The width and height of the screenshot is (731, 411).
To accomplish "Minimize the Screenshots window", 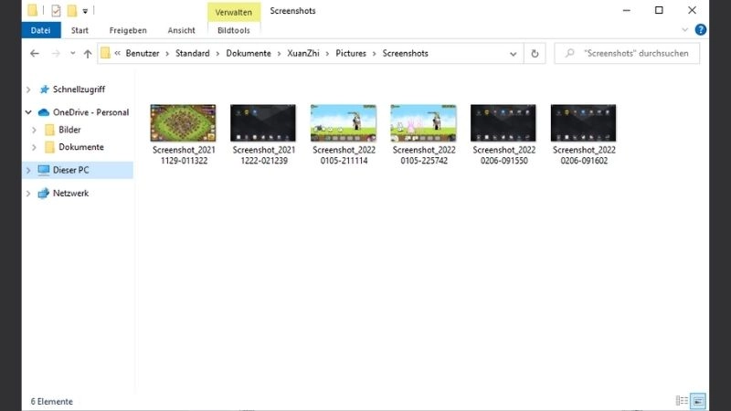I will pyautogui.click(x=626, y=10).
